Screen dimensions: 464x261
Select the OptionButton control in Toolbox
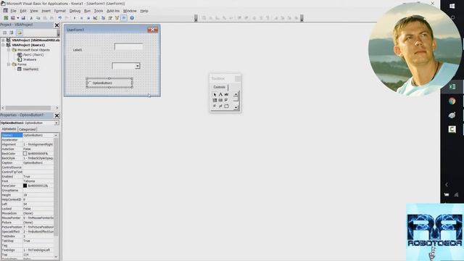[x=215, y=106]
